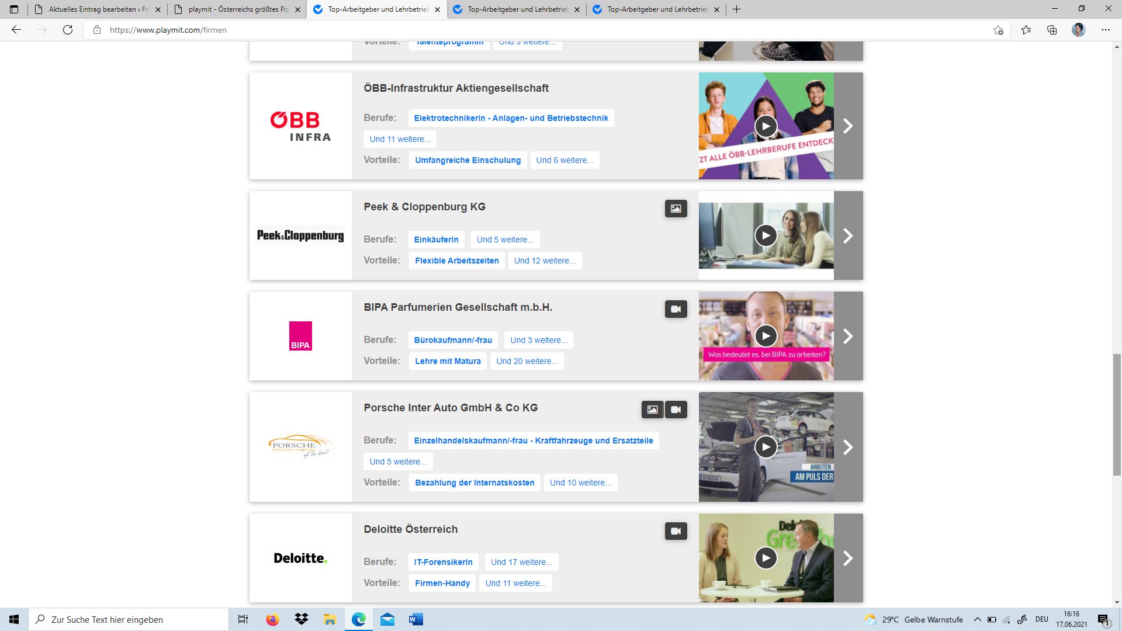The height and width of the screenshot is (631, 1122).
Task: Open Firefox from the taskbar
Action: tap(272, 619)
